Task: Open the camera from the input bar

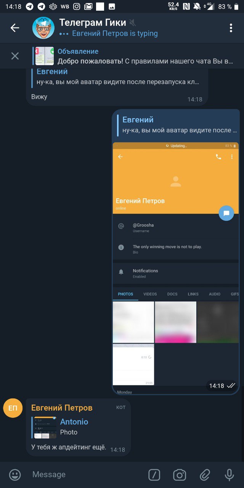Action: tap(180, 475)
